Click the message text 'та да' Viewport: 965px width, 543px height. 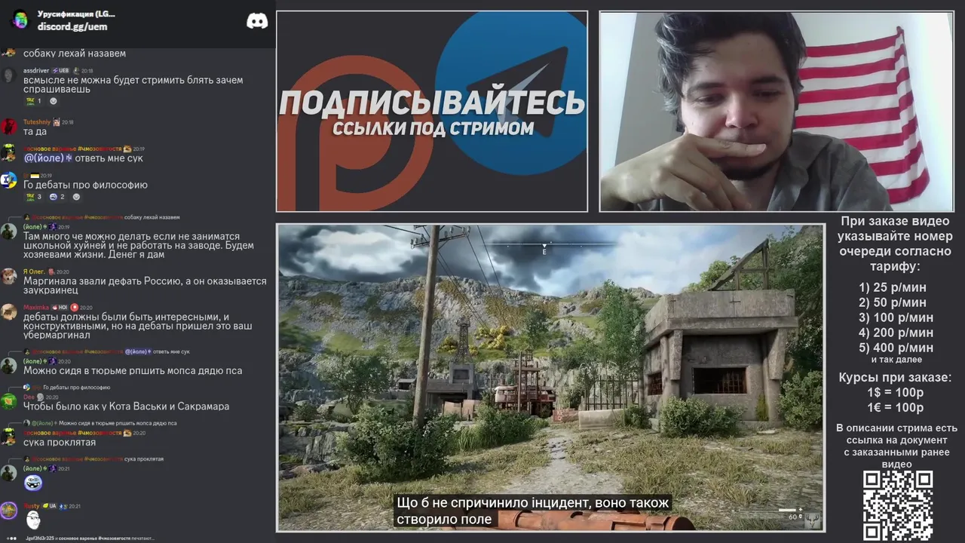pyautogui.click(x=35, y=131)
